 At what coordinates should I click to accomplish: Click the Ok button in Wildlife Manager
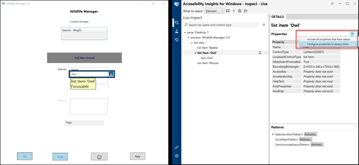pos(25,156)
